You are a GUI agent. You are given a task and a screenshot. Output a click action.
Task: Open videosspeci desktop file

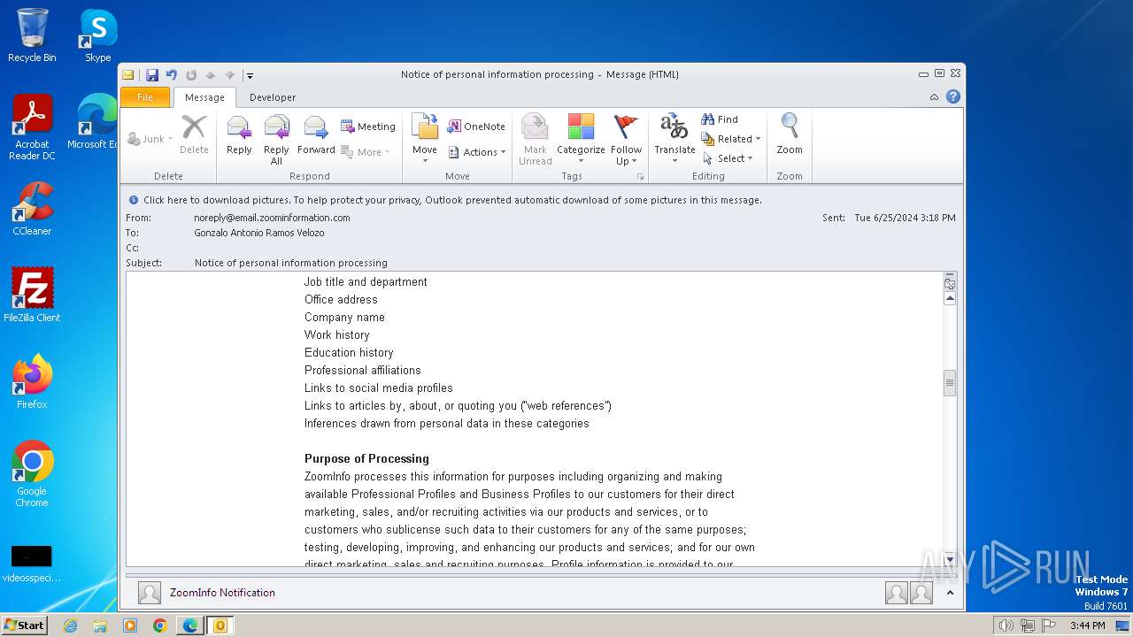click(32, 564)
